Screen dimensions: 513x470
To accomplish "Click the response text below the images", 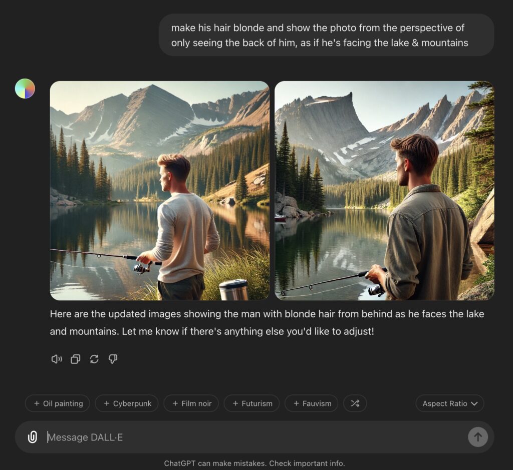I will pyautogui.click(x=267, y=322).
